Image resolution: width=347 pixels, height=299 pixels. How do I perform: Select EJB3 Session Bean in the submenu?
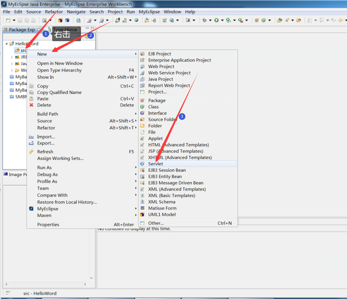point(188,170)
